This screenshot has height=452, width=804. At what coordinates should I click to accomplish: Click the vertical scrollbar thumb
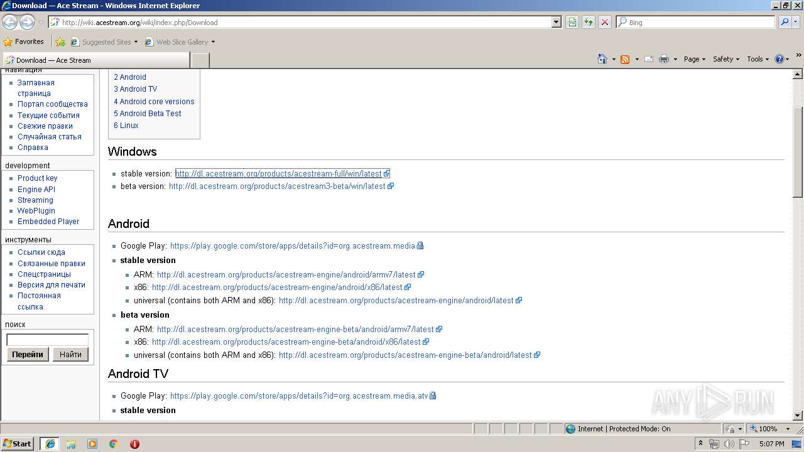[798, 152]
